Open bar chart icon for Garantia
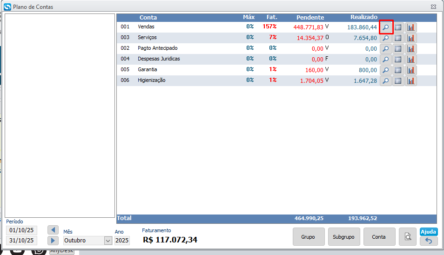Screen dimensions: 444x255 click(x=410, y=70)
